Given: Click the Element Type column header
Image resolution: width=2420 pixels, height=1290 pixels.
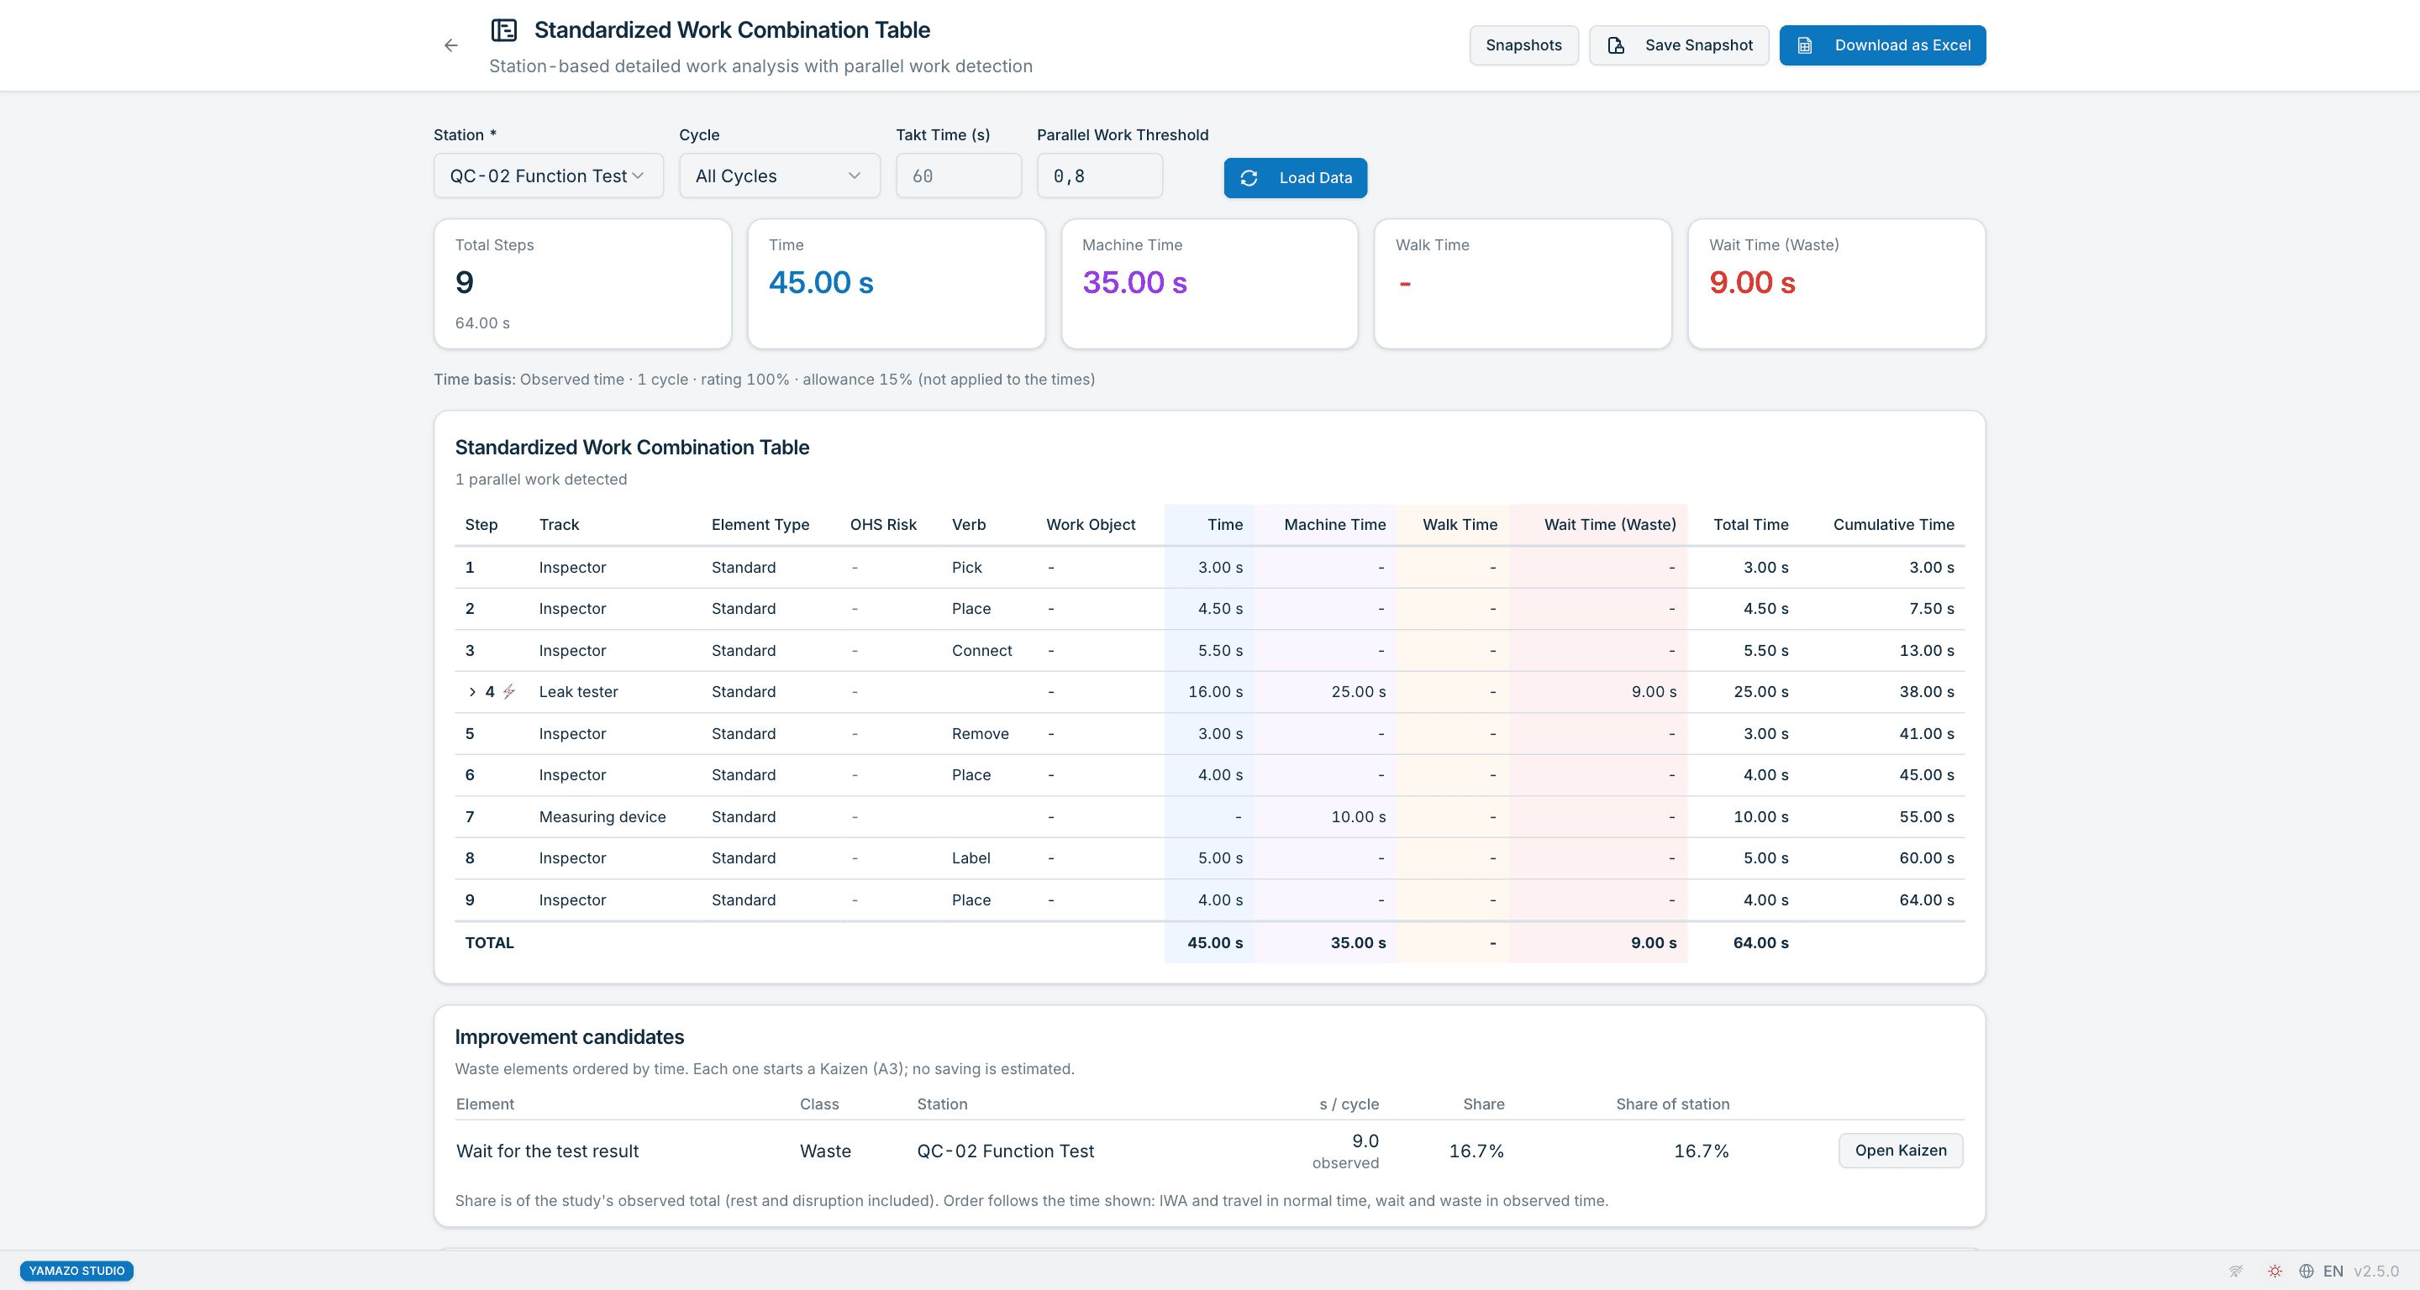Looking at the screenshot, I should pyautogui.click(x=760, y=525).
